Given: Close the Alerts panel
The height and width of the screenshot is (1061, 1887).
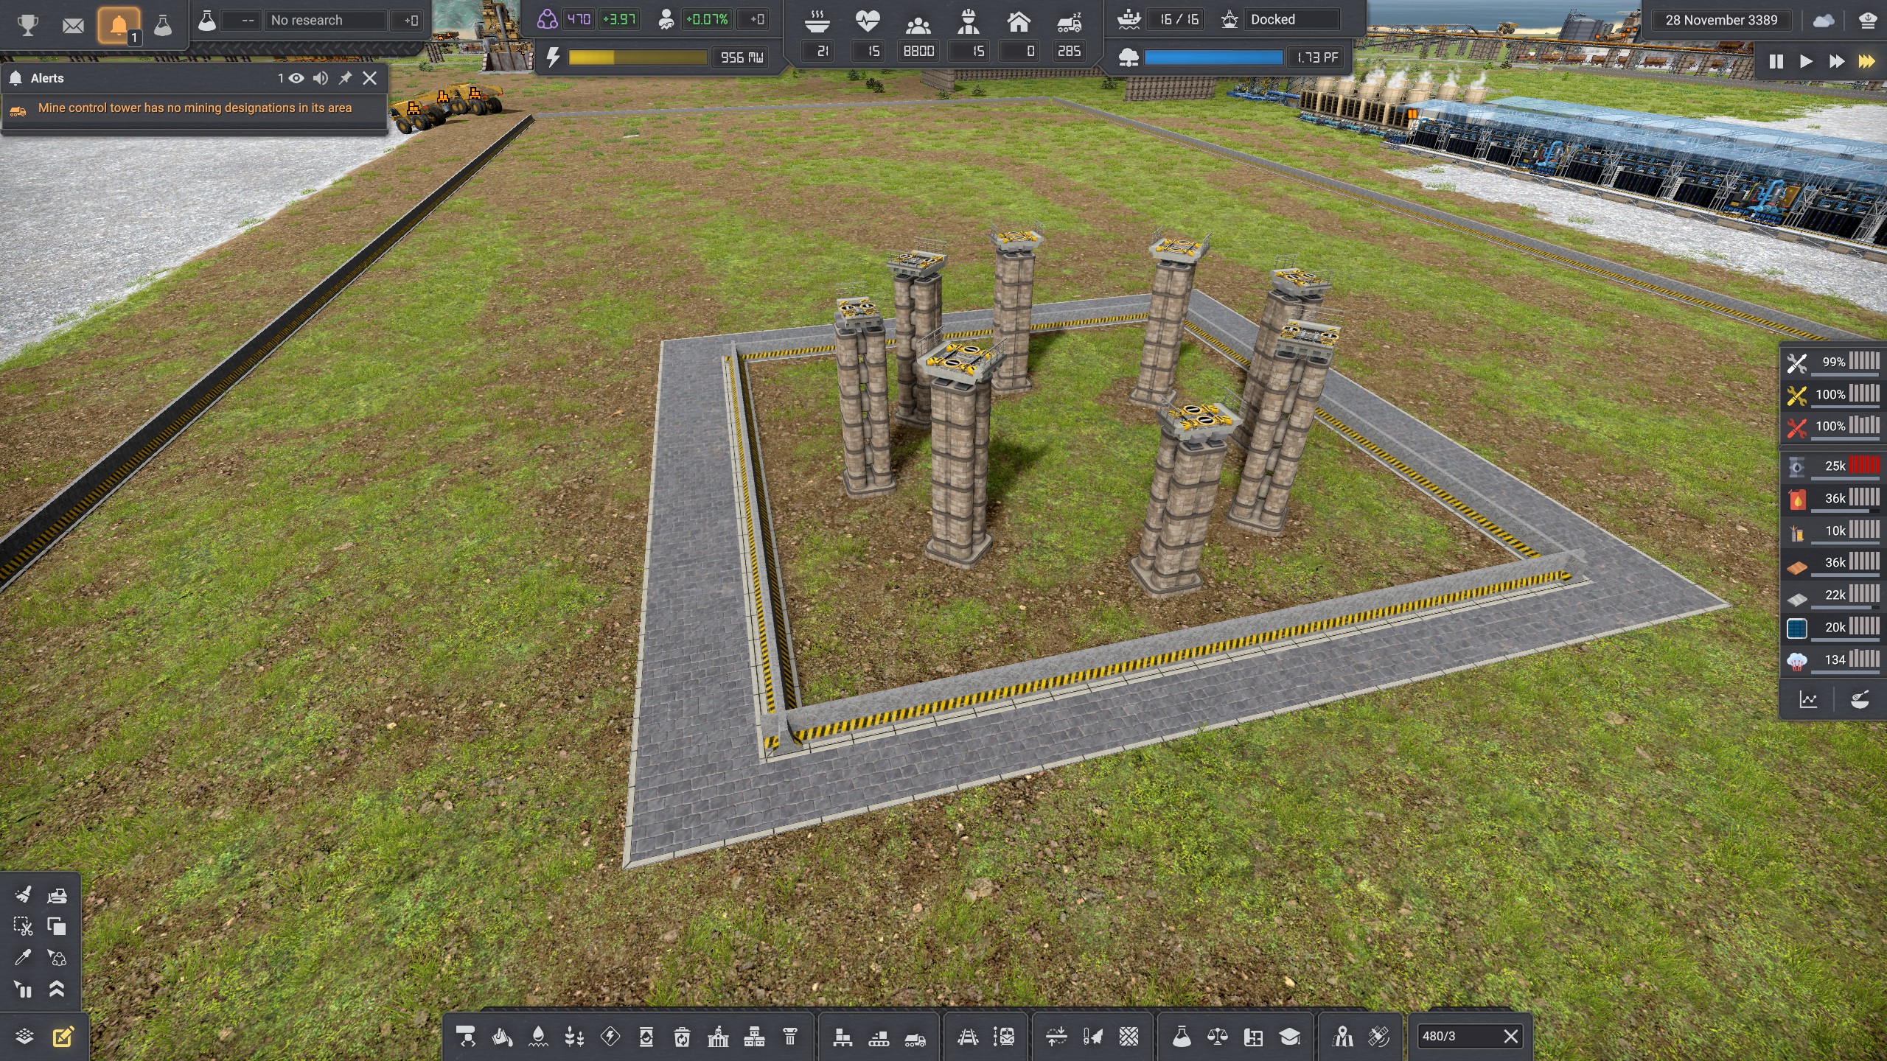Looking at the screenshot, I should pos(370,78).
